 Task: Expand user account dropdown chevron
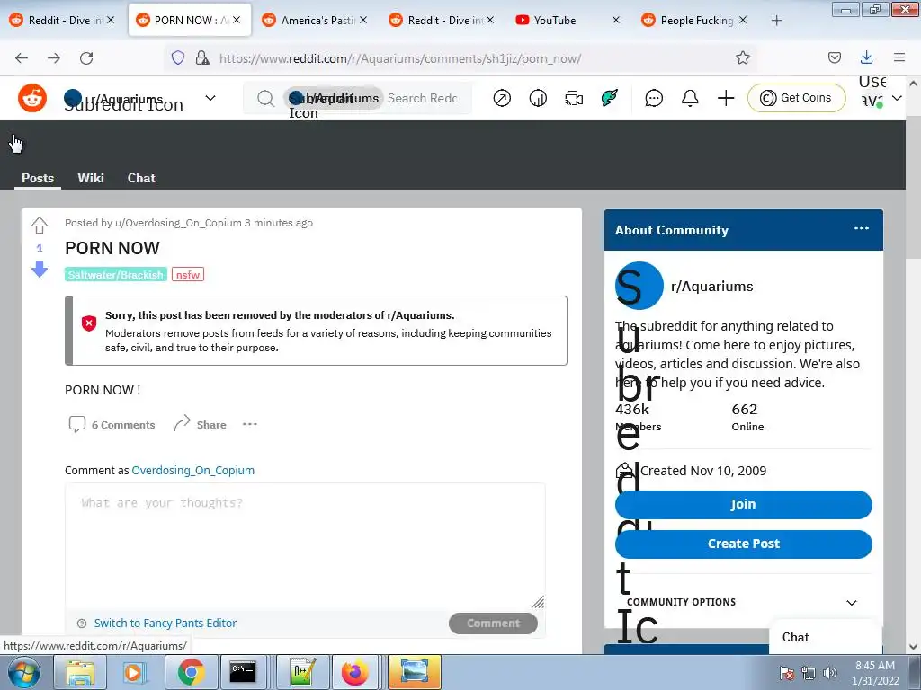tap(897, 98)
